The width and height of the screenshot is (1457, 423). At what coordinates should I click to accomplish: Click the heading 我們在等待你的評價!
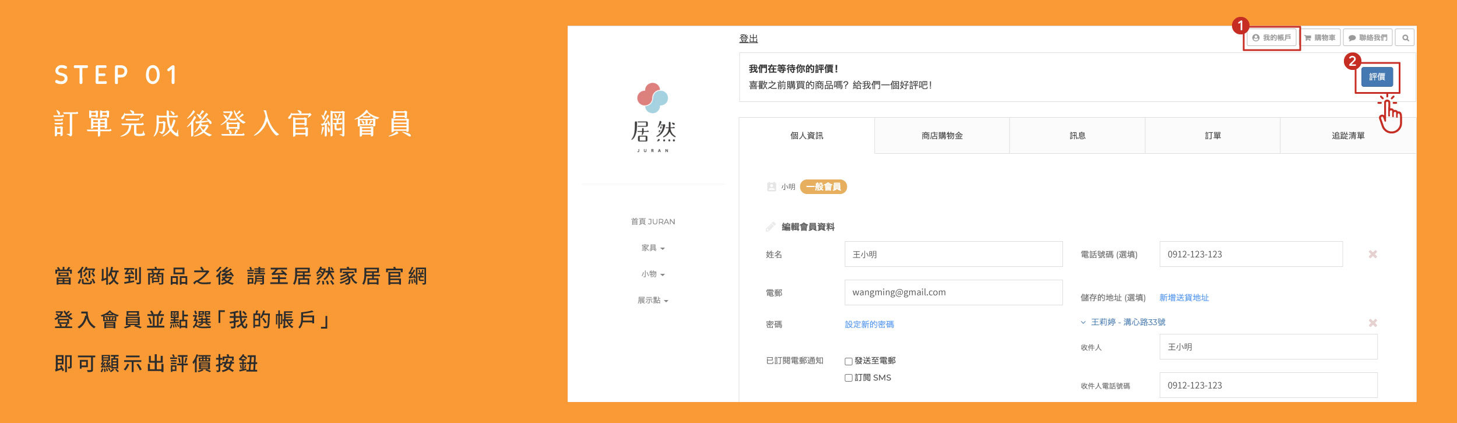point(793,69)
